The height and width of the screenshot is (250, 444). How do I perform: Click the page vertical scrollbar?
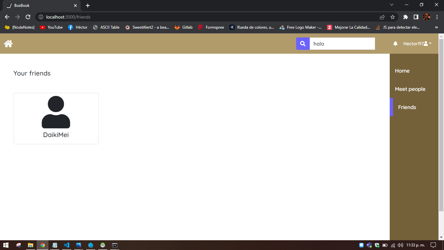441,125
